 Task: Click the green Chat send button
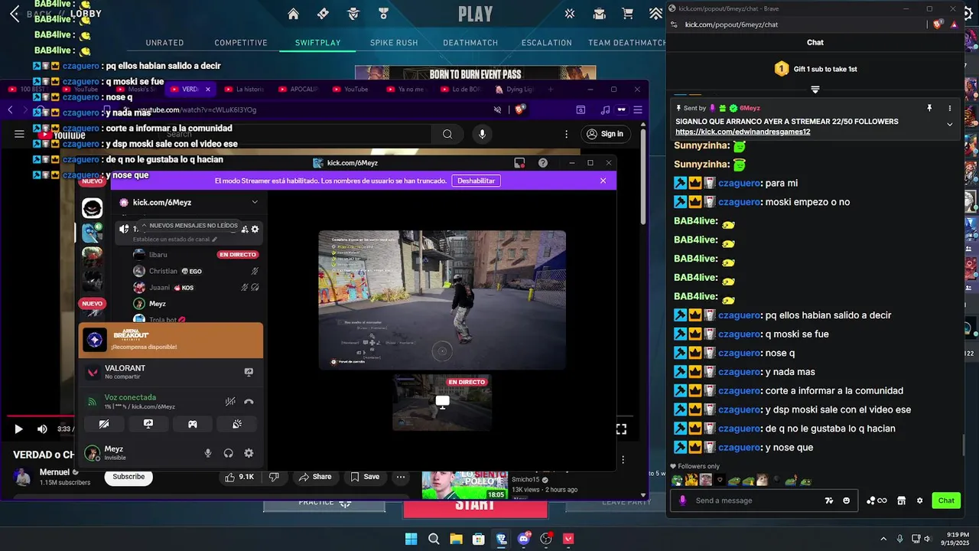(946, 500)
